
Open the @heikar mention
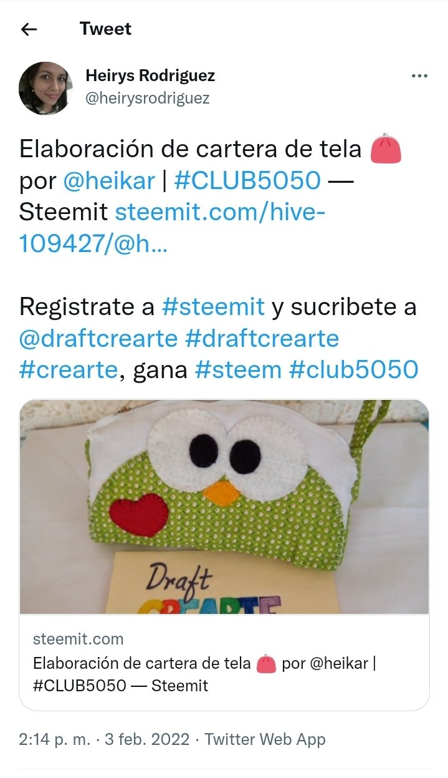click(x=109, y=181)
